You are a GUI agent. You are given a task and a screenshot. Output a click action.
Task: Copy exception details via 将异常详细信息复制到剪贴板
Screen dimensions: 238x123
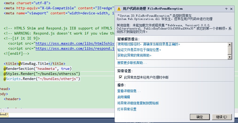point(138,103)
